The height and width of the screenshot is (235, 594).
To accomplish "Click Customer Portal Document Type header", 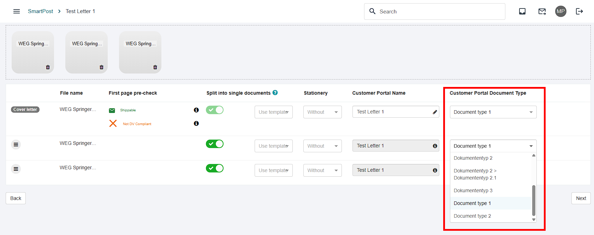I will tap(488, 93).
